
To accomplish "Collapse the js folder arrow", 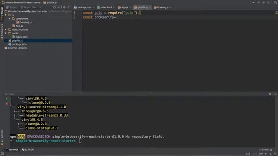I will coord(6,15).
